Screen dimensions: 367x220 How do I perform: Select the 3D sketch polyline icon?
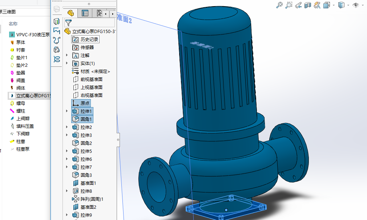57,31
